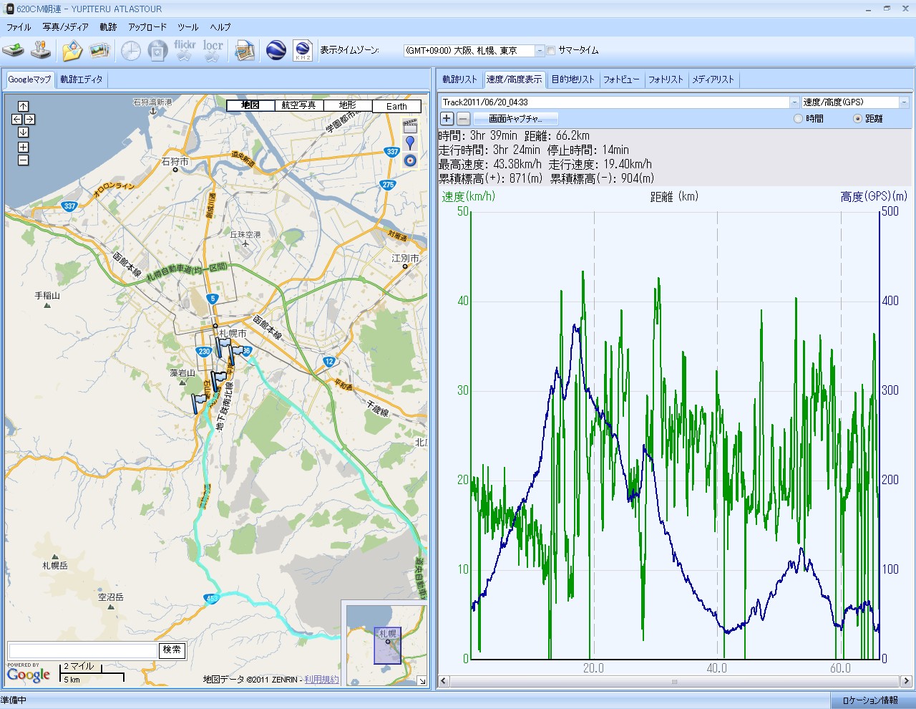The width and height of the screenshot is (916, 709).
Task: Pan map right arrow
Action: tap(30, 119)
